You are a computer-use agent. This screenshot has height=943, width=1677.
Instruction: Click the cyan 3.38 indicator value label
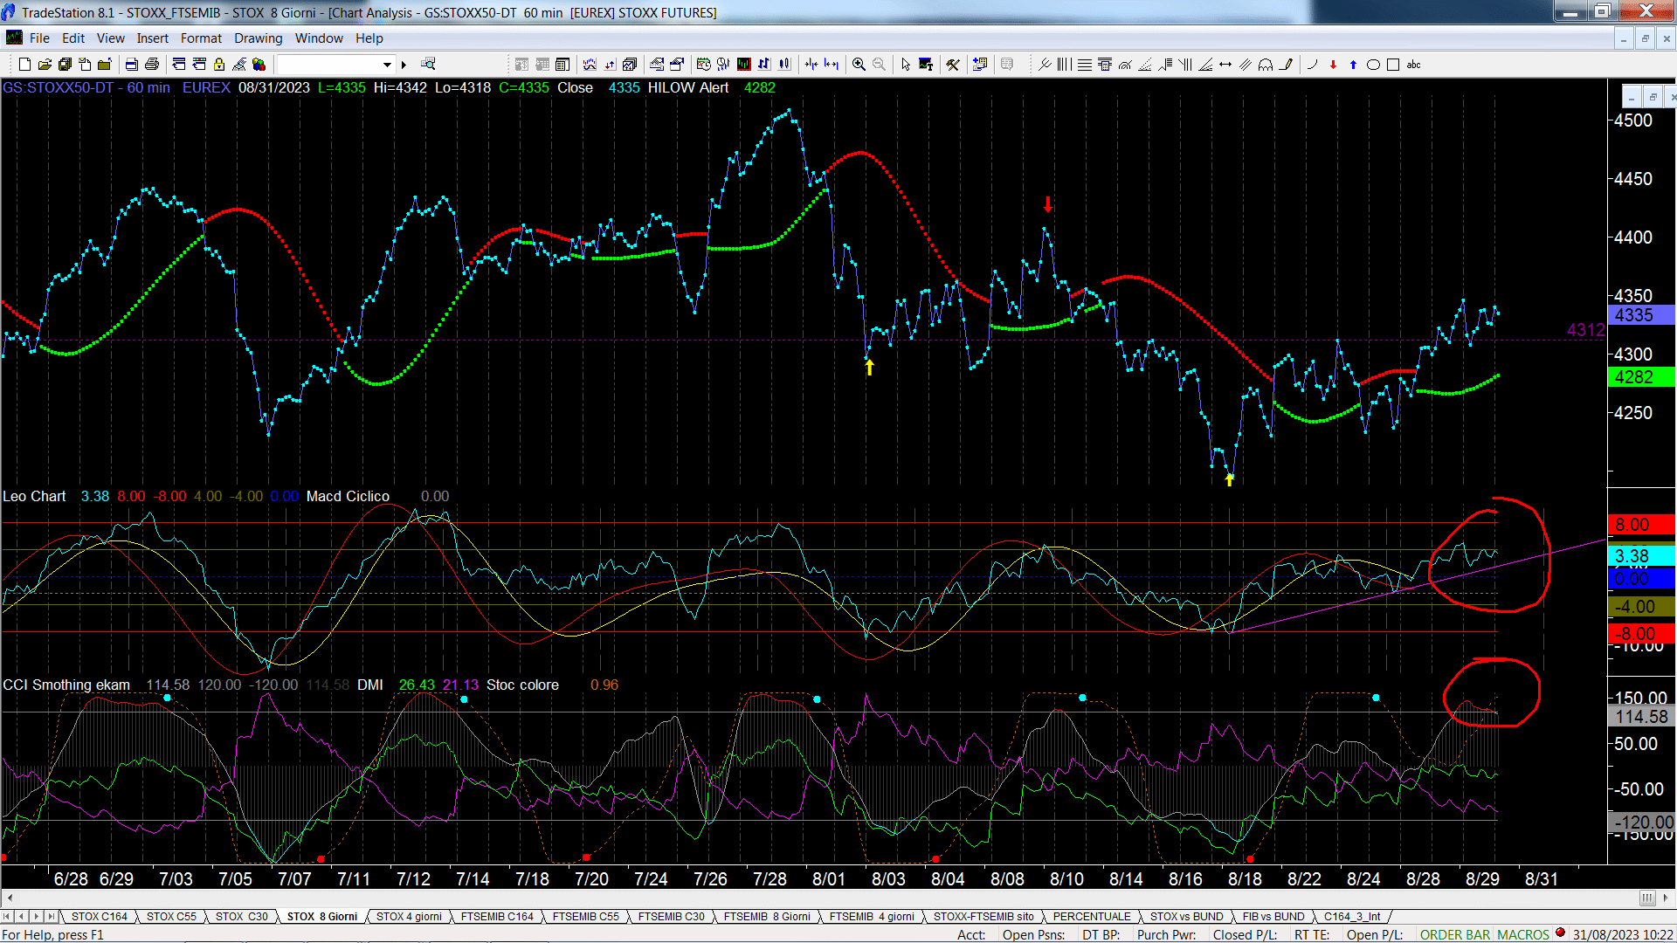[1640, 555]
